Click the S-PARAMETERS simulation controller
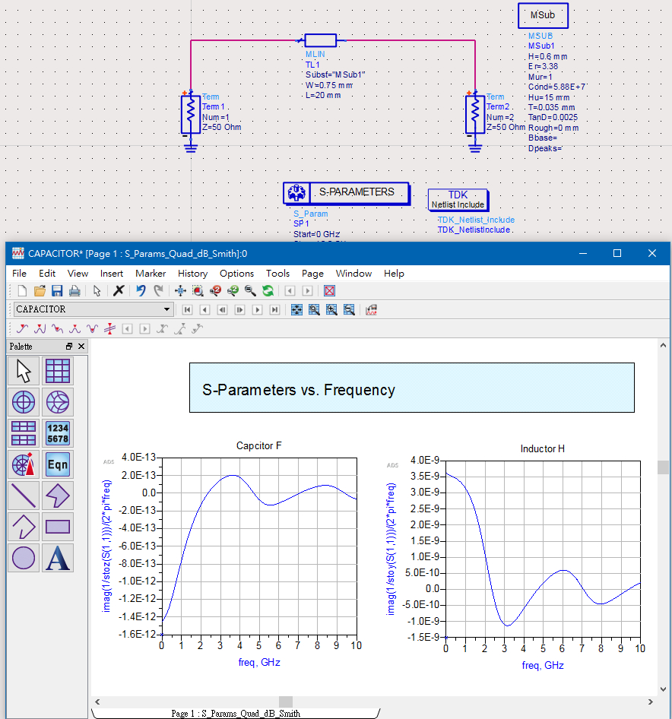Viewport: 672px width, 719px height. pos(346,193)
